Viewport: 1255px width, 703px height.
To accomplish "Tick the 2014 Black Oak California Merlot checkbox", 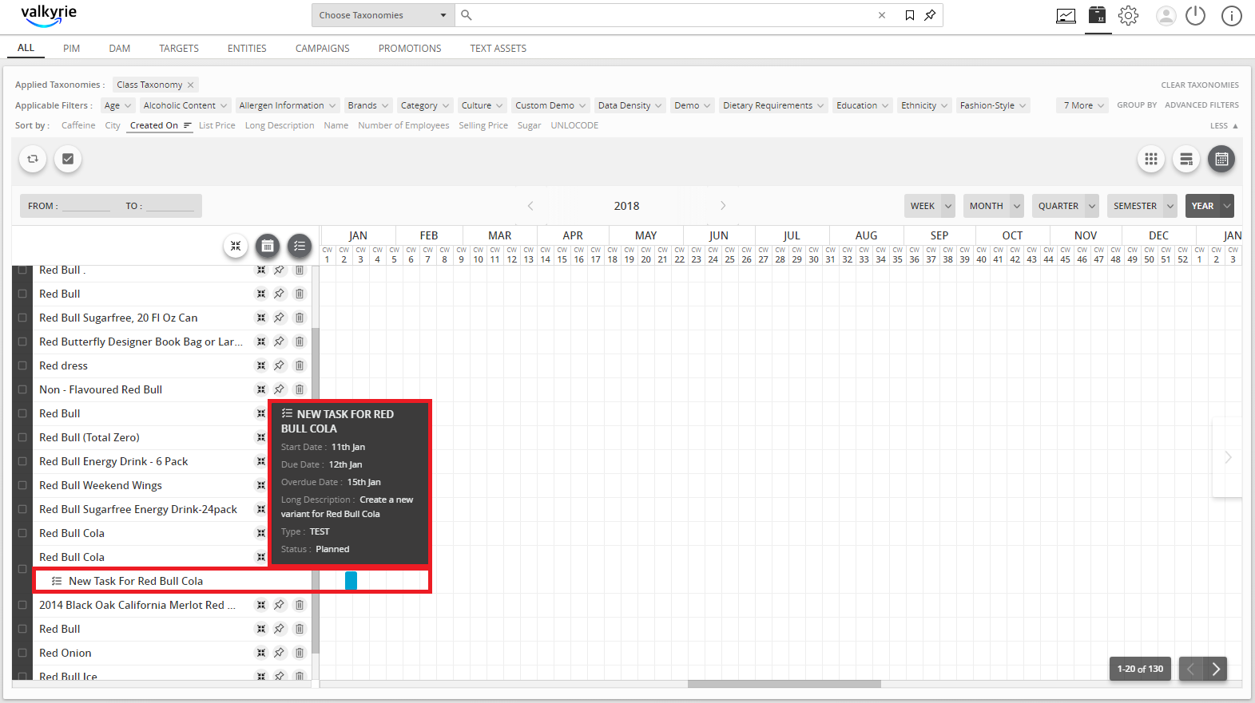I will coord(22,605).
